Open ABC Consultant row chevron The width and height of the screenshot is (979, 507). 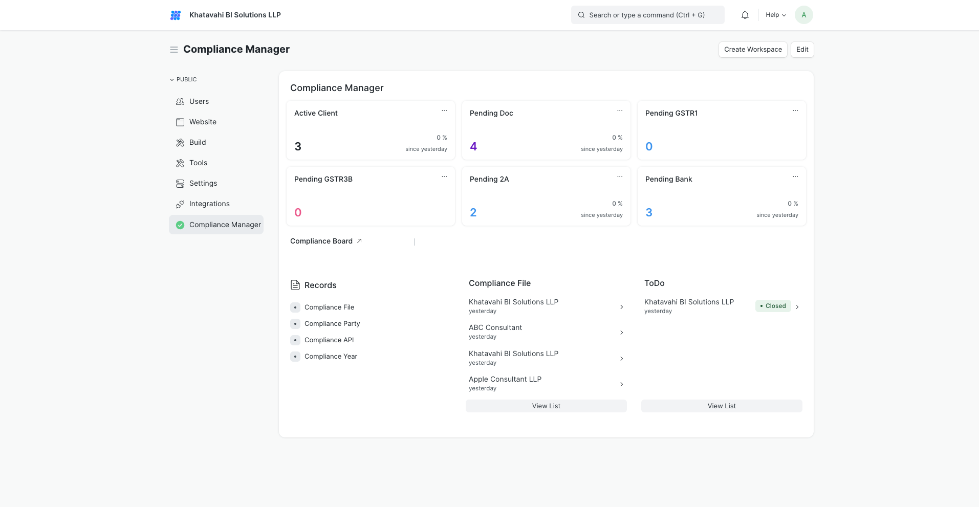click(622, 333)
